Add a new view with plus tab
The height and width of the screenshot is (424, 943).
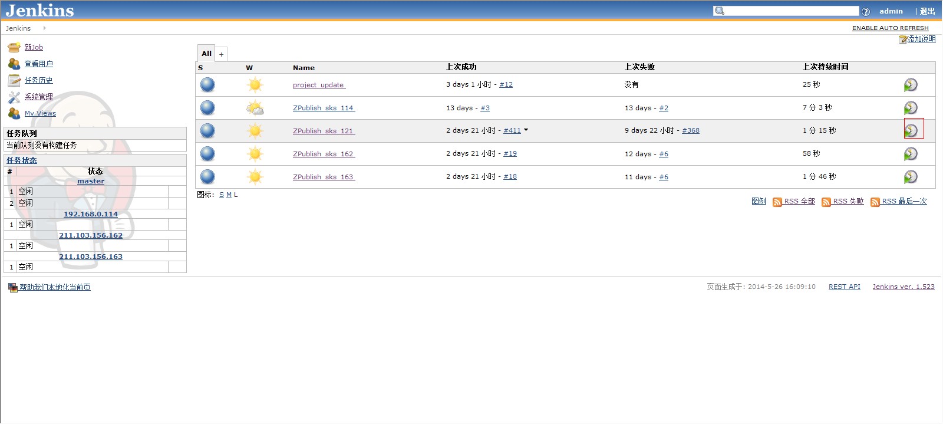click(x=221, y=54)
